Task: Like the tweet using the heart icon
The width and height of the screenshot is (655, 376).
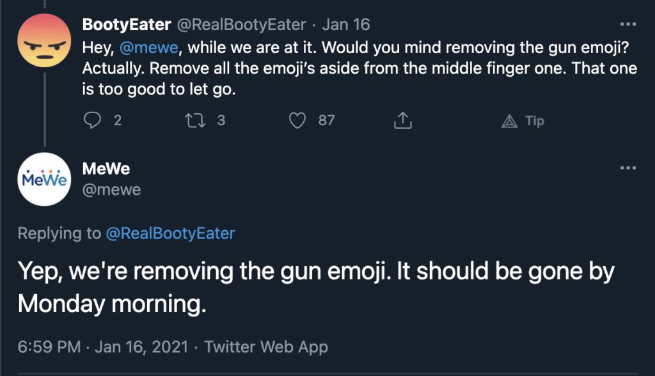Action: click(x=297, y=121)
